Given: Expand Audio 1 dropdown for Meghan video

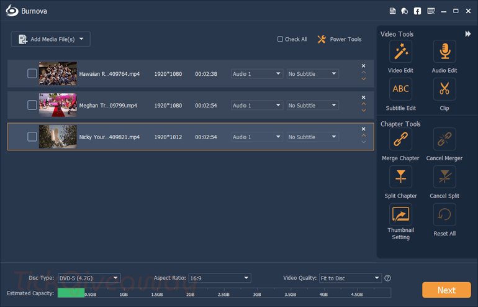Looking at the screenshot, I should coord(256,105).
